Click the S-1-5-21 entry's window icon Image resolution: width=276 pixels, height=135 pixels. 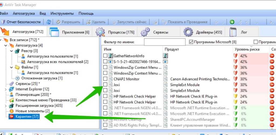[x=110, y=62]
